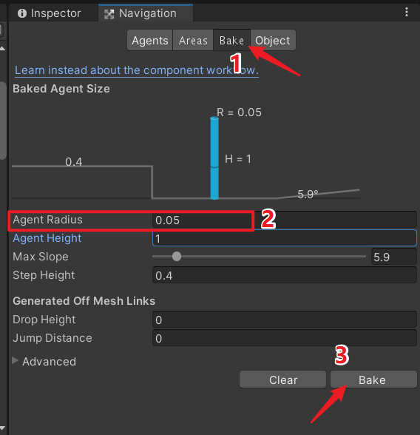Click the Agent Height input field

(x=285, y=238)
